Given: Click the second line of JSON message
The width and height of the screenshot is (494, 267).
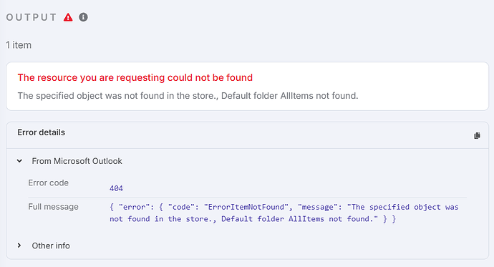Looking at the screenshot, I should coord(253,219).
